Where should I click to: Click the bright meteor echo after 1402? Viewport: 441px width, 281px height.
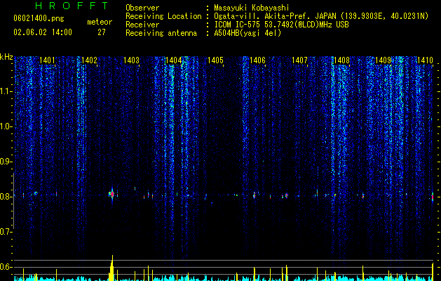[111, 194]
